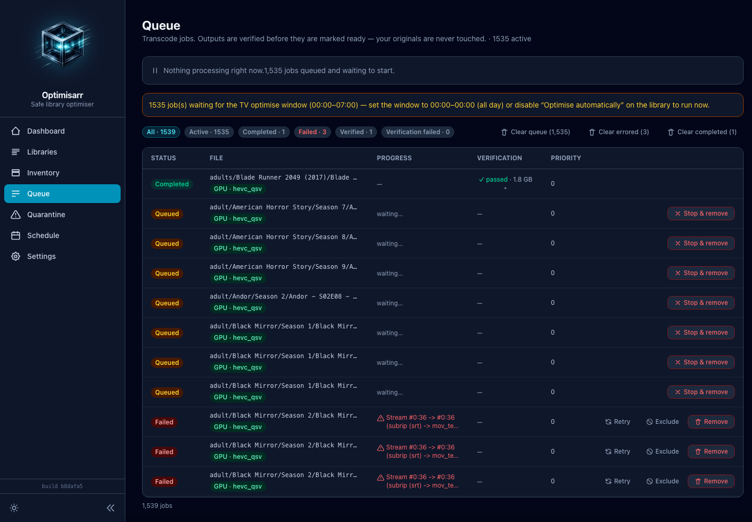This screenshot has height=522, width=752.
Task: Click the VERIFICATION column header
Action: [x=499, y=158]
